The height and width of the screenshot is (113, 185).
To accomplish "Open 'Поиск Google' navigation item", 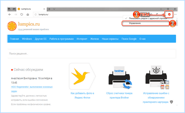I will 129,39.
